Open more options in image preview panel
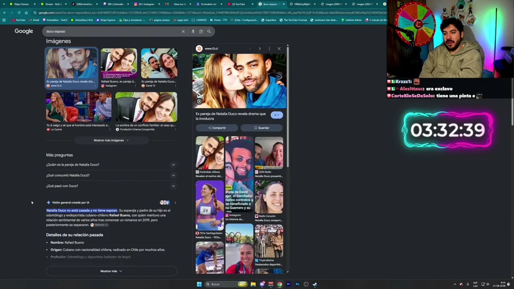 tap(269, 49)
